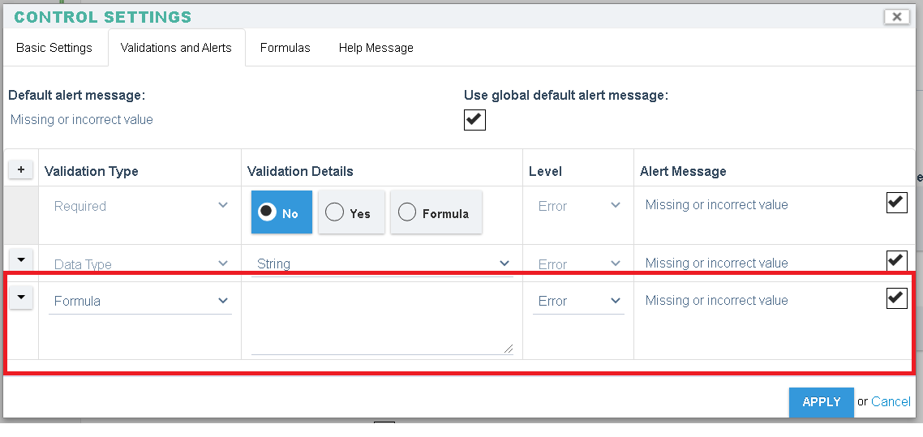Click the Validation Details column header
Image resolution: width=923 pixels, height=437 pixels.
300,171
